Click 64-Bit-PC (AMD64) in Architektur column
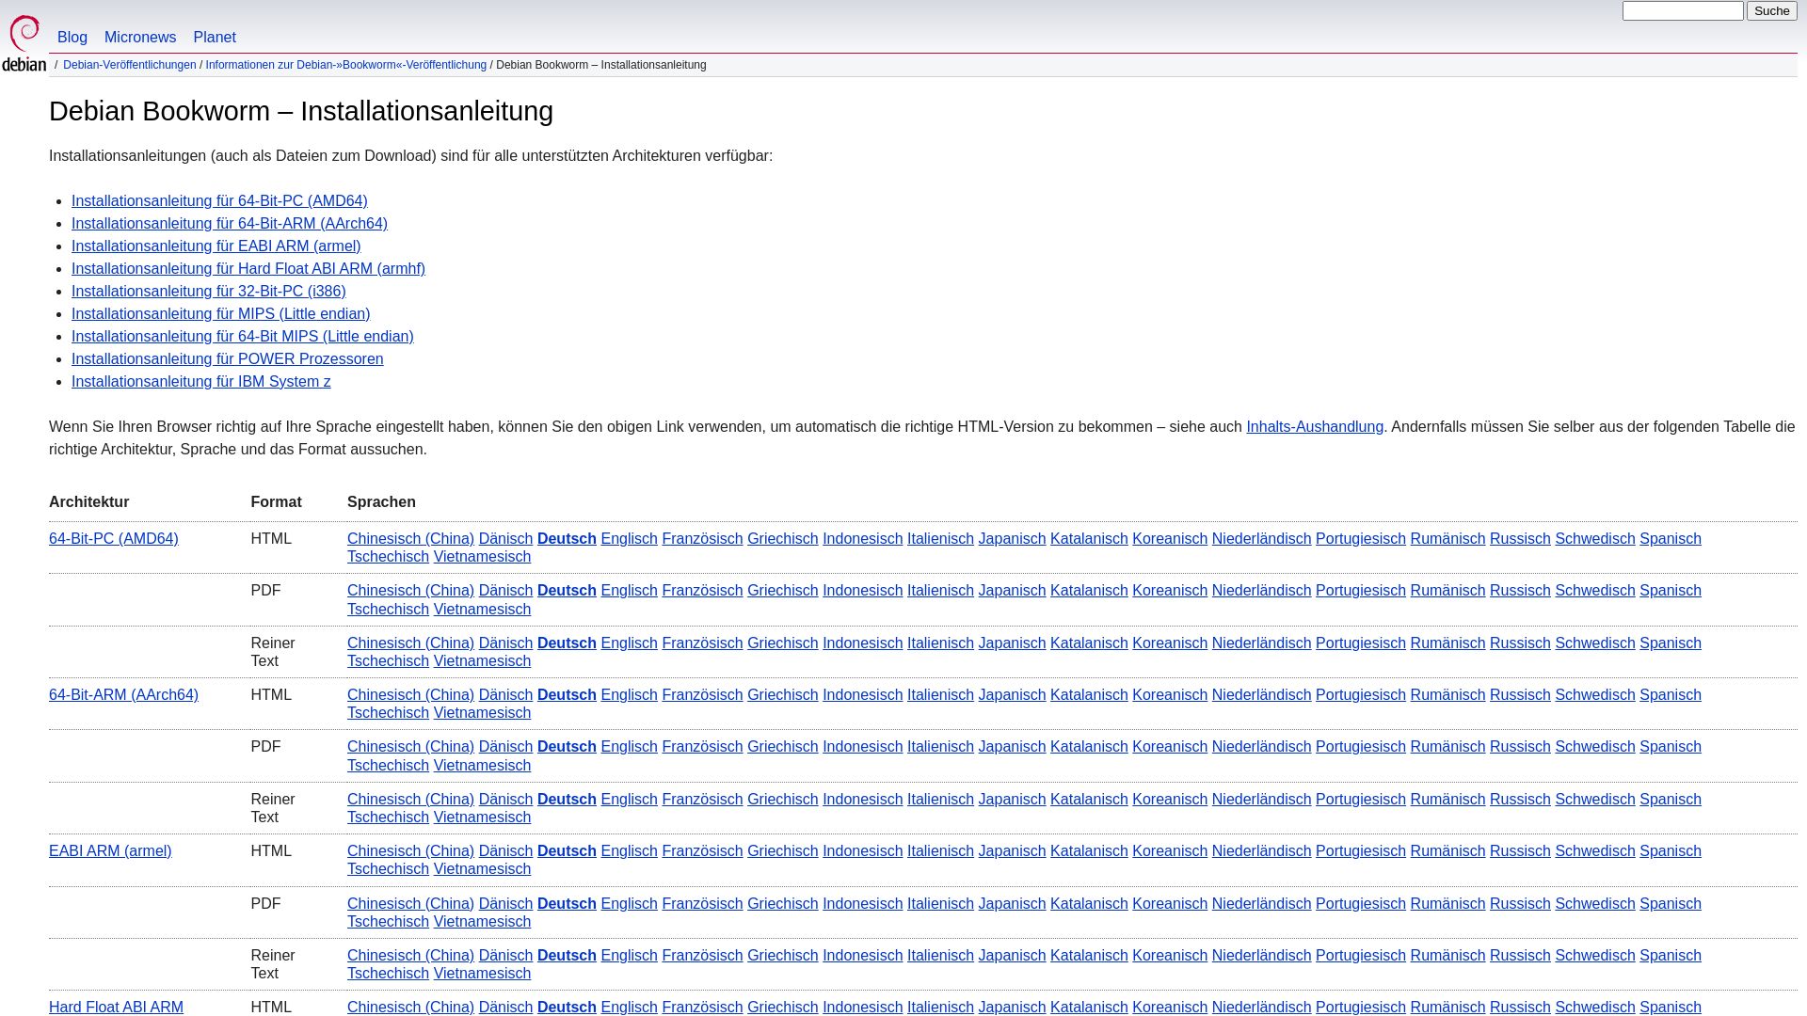This screenshot has height=1016, width=1807. pos(114,539)
